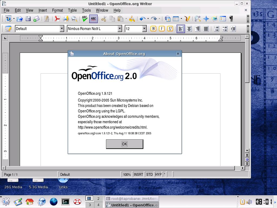The image size is (277, 208).
Task: Open the Paste options dropdown arrow
Action: (126, 19)
